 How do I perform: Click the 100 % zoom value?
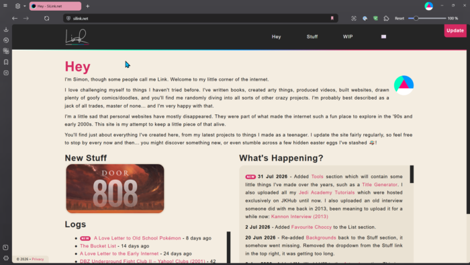click(453, 18)
